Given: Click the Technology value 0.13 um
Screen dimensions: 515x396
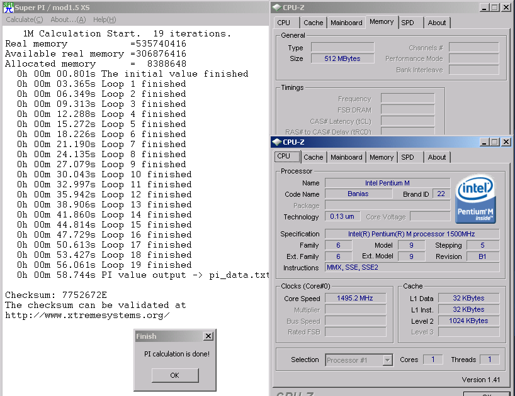Looking at the screenshot, I should click(342, 216).
